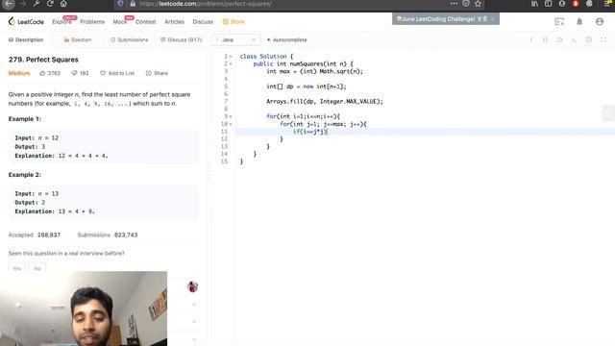This screenshot has height=346, width=615.
Task: Reload the LeetCode page
Action: (50, 4)
